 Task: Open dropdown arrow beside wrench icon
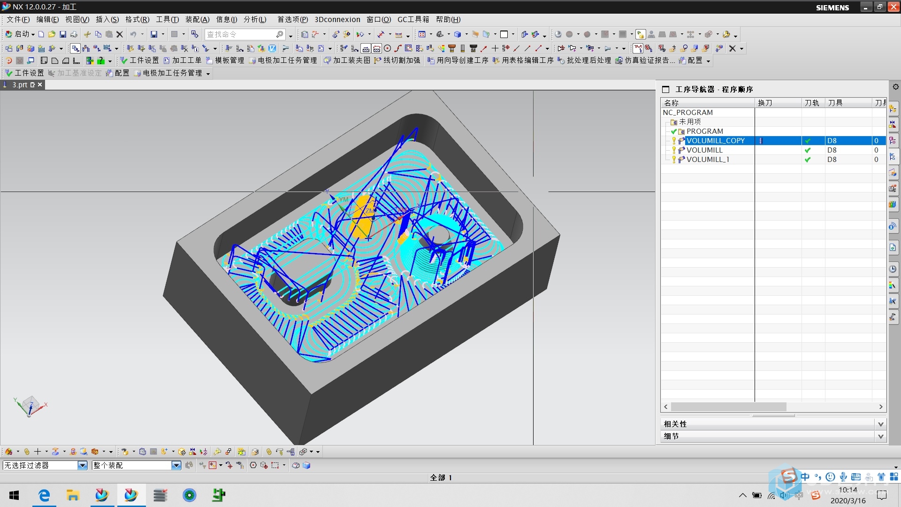tap(735, 35)
